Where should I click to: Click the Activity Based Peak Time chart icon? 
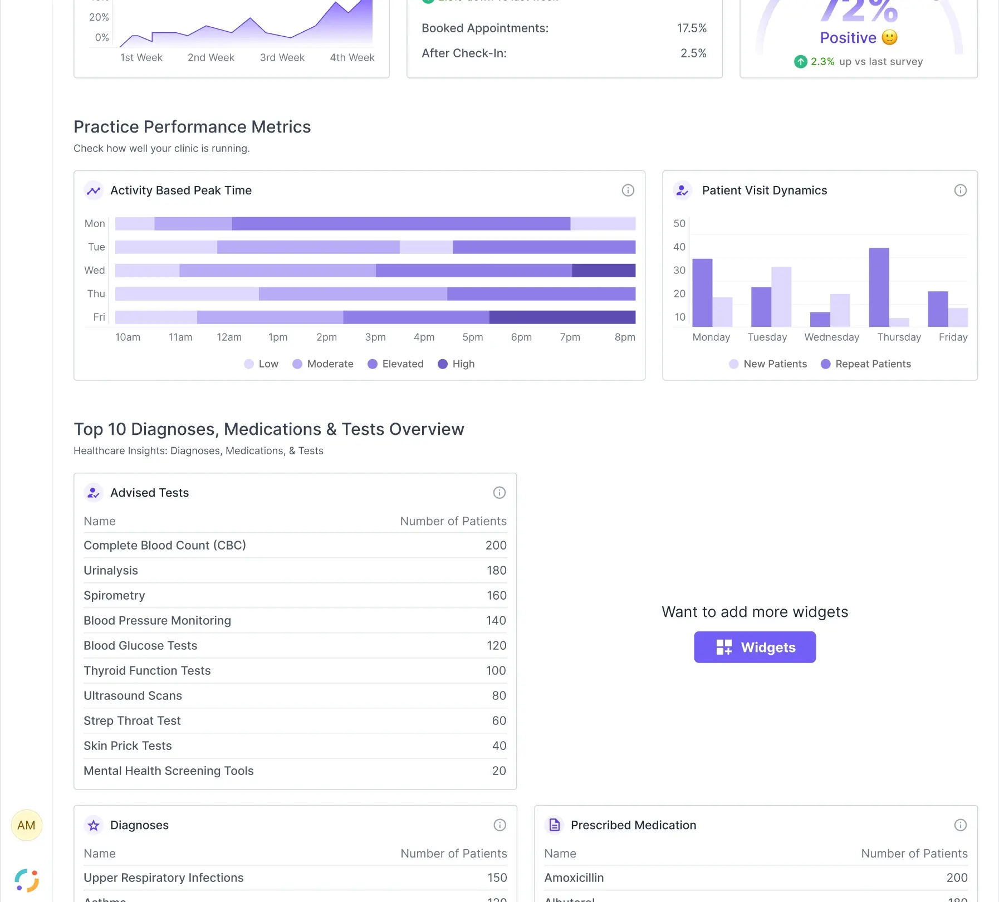[x=94, y=190]
